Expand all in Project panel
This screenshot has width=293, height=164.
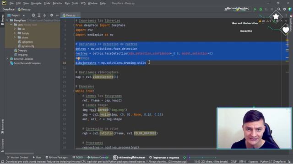(x=39, y=15)
